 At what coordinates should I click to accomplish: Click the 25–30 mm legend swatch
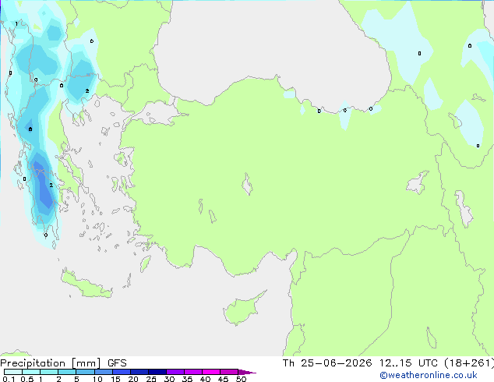157,372
